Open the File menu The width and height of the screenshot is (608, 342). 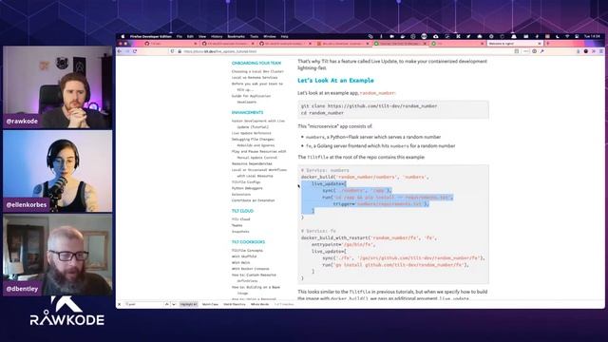tap(180, 36)
